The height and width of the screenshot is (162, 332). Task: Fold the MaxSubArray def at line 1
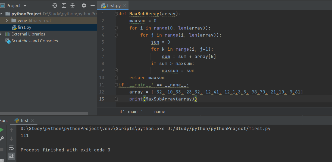click(116, 14)
